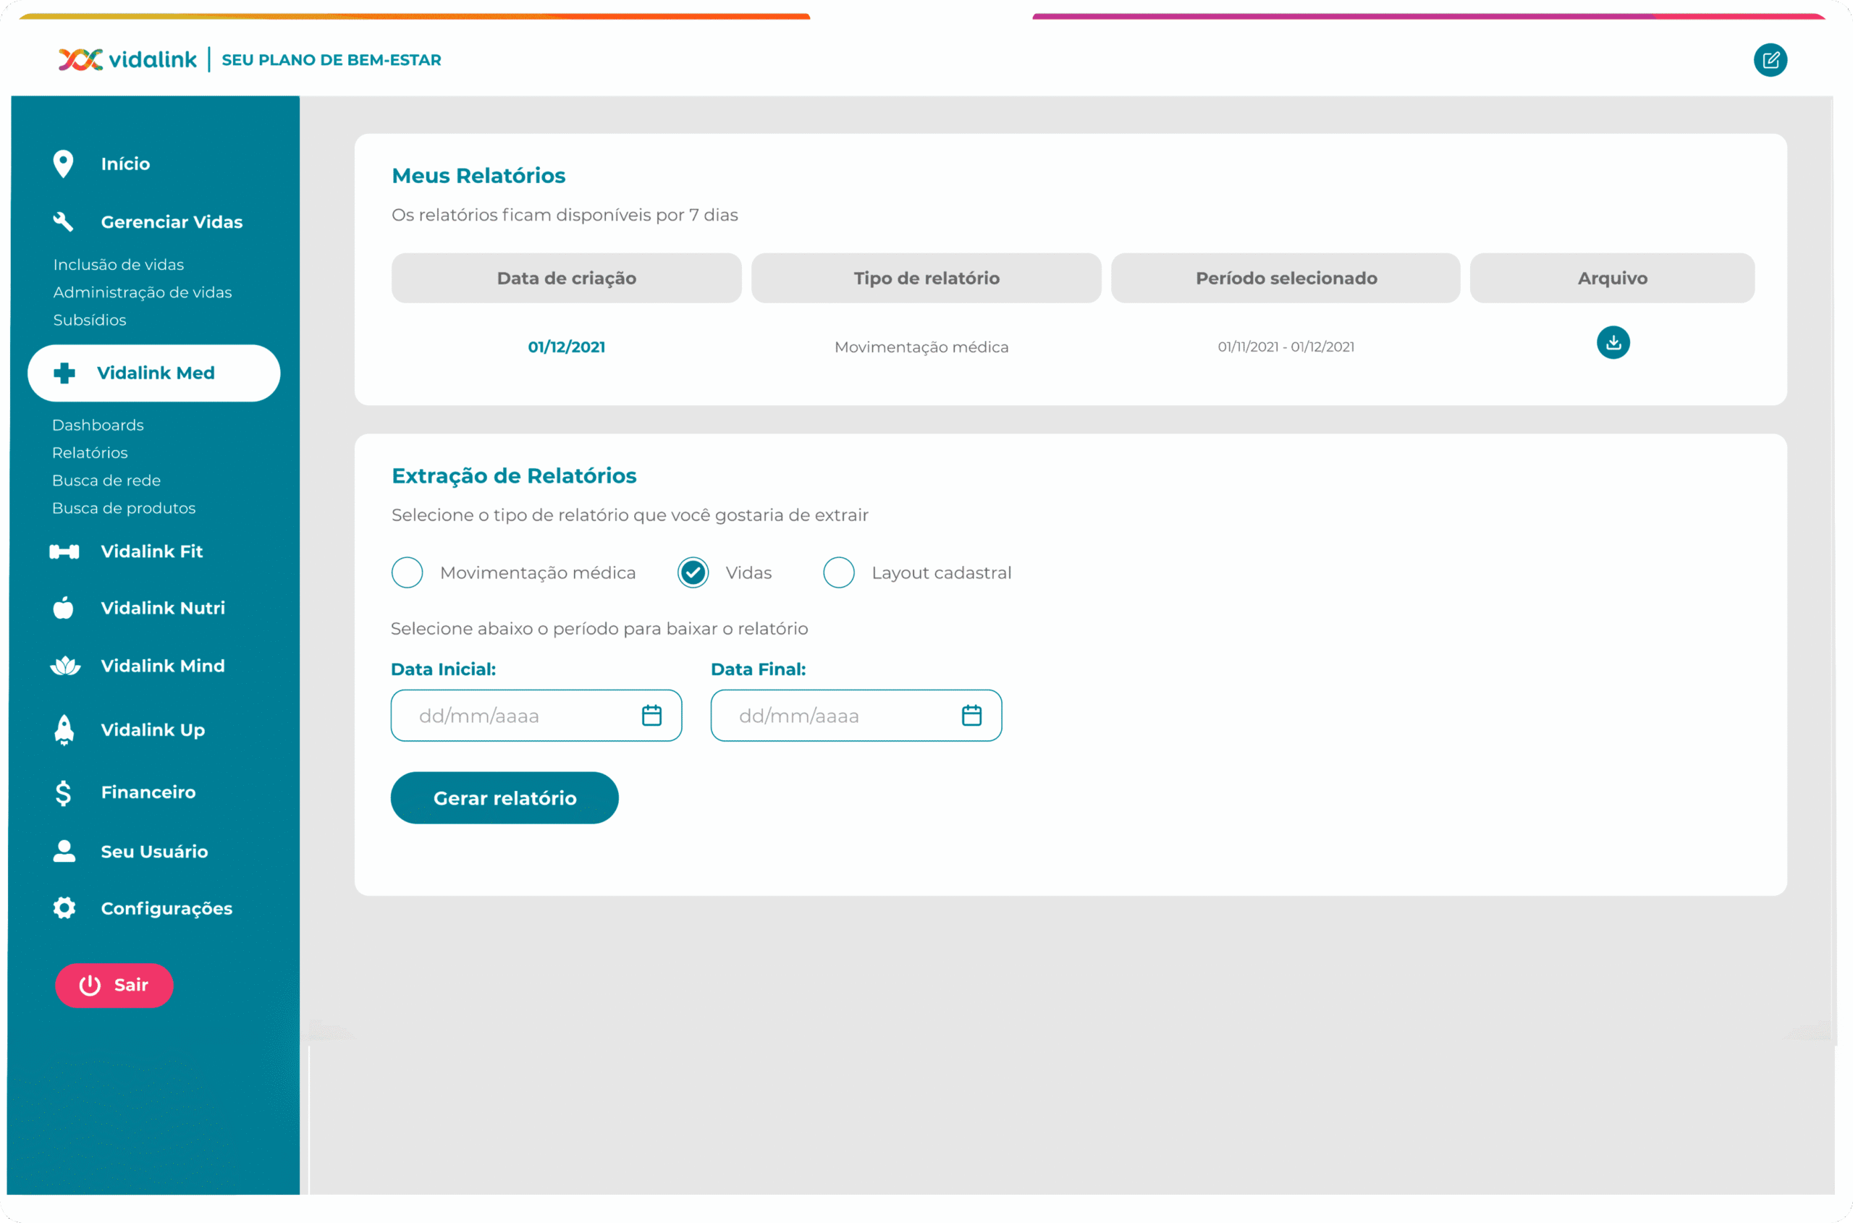
Task: Select the Movimentação médica radio option
Action: click(408, 572)
